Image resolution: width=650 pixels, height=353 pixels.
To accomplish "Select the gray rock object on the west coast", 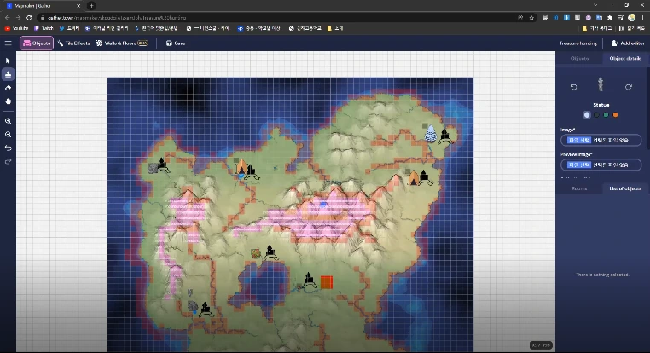I will [x=153, y=168].
